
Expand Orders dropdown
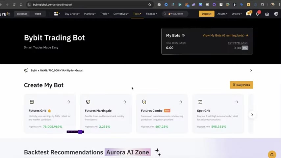click(x=237, y=14)
